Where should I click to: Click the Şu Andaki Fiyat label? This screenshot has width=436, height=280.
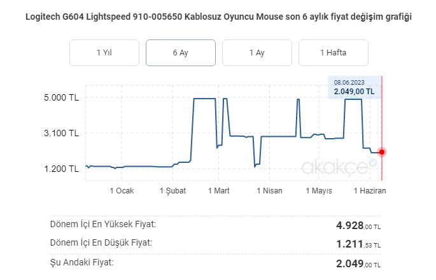click(82, 262)
